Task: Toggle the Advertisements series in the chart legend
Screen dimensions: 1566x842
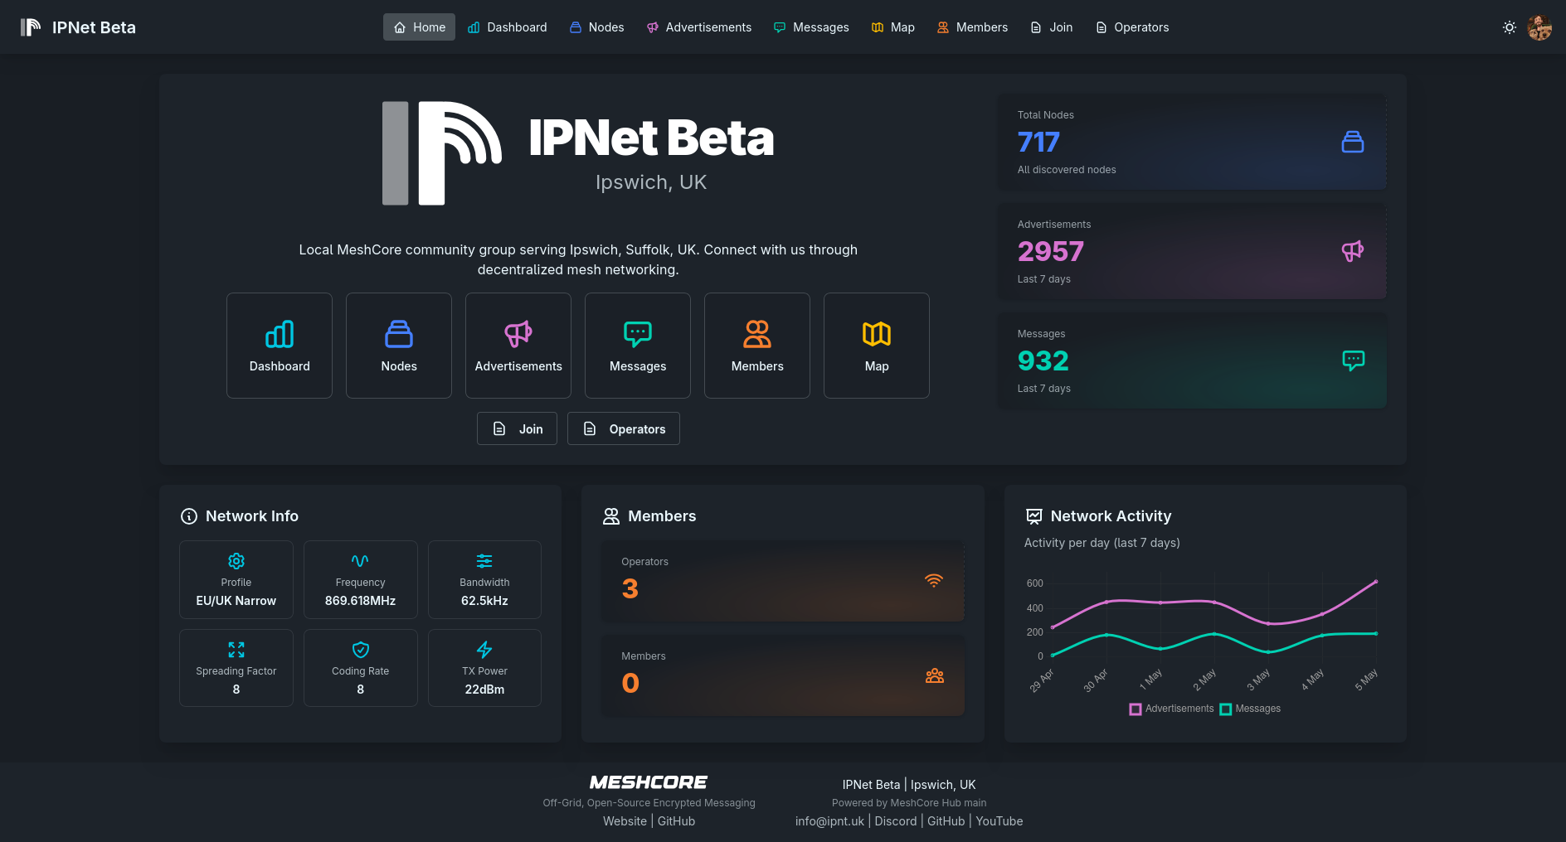Action: (1171, 709)
